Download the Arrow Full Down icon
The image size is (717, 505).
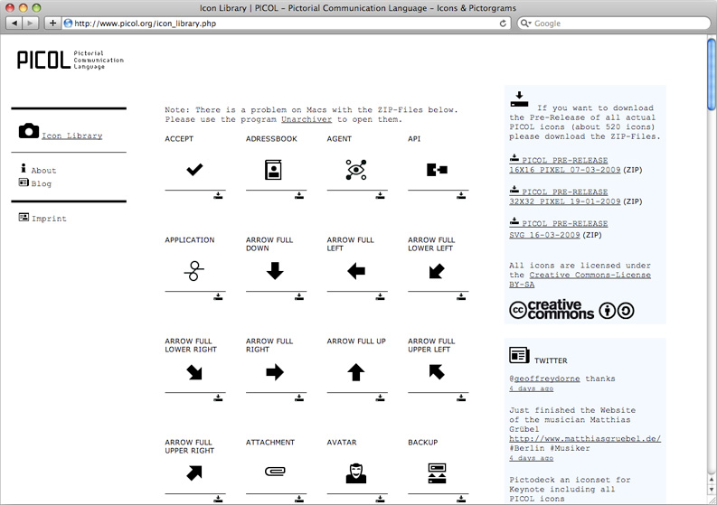click(299, 297)
